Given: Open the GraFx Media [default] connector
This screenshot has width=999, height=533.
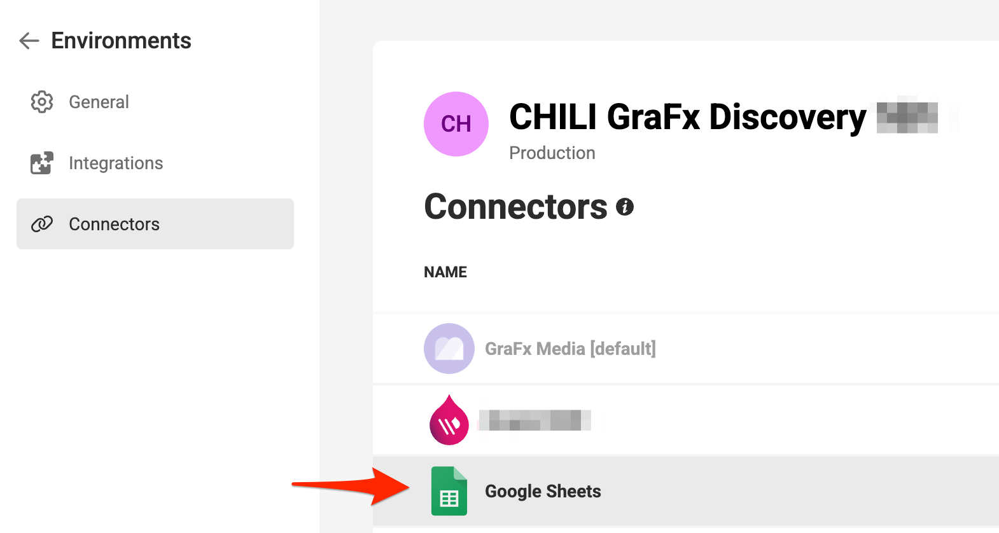Looking at the screenshot, I should (x=686, y=349).
